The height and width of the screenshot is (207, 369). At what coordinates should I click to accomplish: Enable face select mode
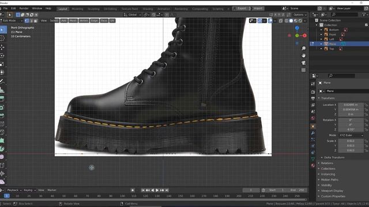click(36, 21)
